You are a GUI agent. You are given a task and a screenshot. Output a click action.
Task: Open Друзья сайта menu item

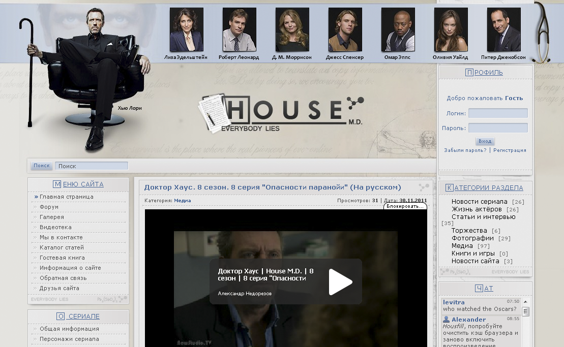click(x=60, y=288)
